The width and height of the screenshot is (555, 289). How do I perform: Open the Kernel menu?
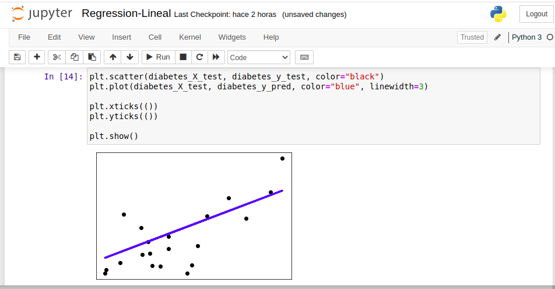[190, 37]
